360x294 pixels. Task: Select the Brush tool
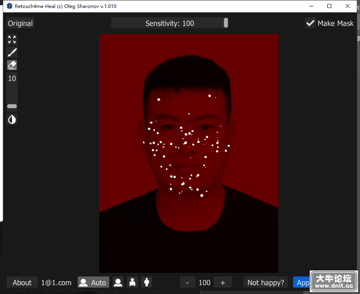pos(12,52)
